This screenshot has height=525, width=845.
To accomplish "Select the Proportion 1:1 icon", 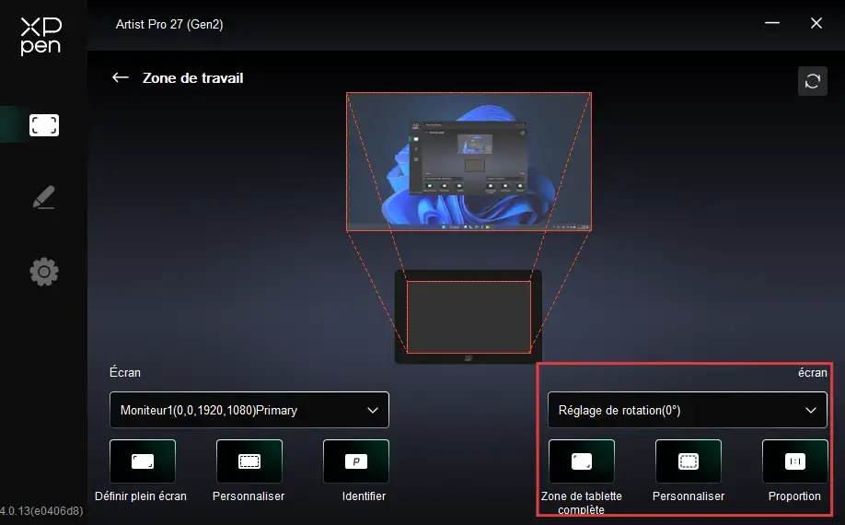I will tap(794, 461).
